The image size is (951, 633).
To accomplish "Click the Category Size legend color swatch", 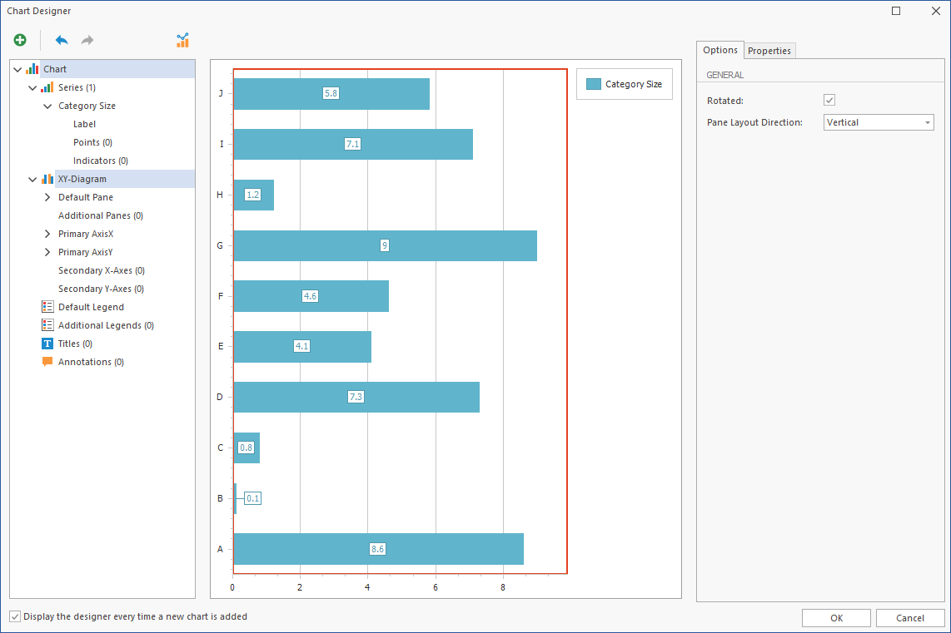I will click(593, 84).
